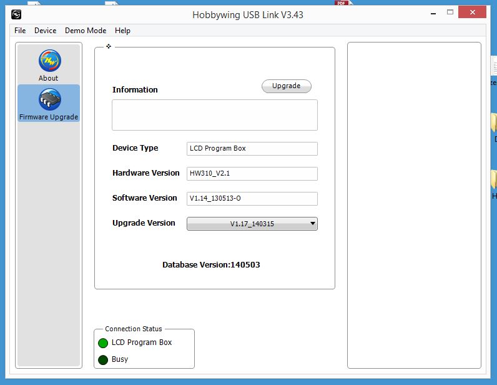Viewport: 497px width, 385px height.
Task: Click the Device Type field
Action: (252, 149)
